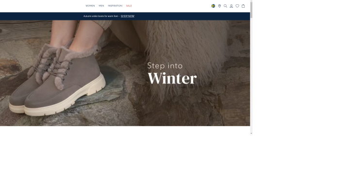The height and width of the screenshot is (182, 364).
Task: Click the Step into Winter hero banner
Action: click(x=125, y=73)
